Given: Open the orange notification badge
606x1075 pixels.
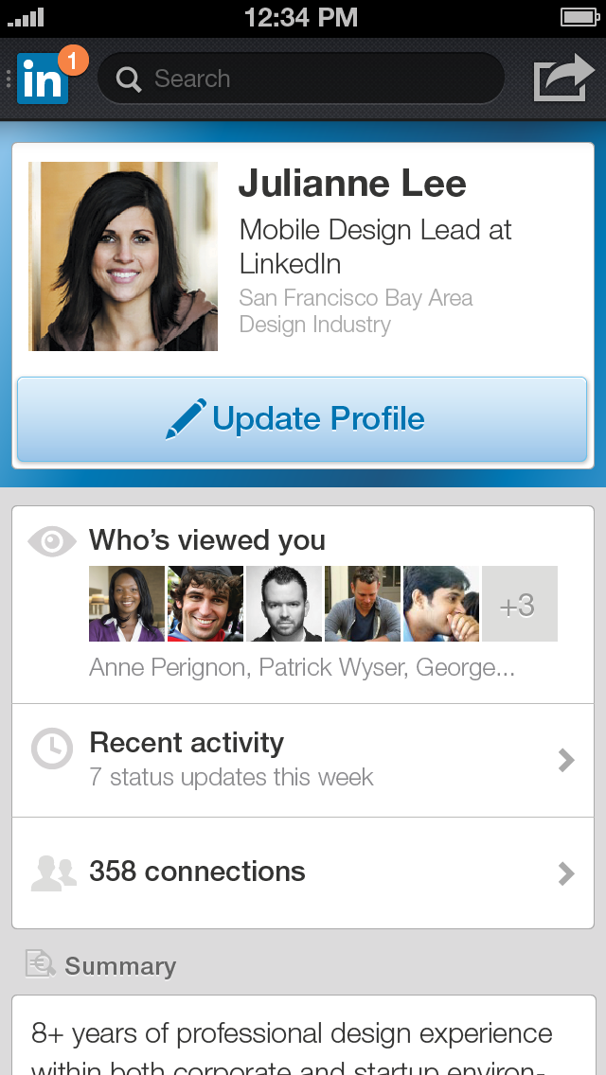Looking at the screenshot, I should pos(73,61).
